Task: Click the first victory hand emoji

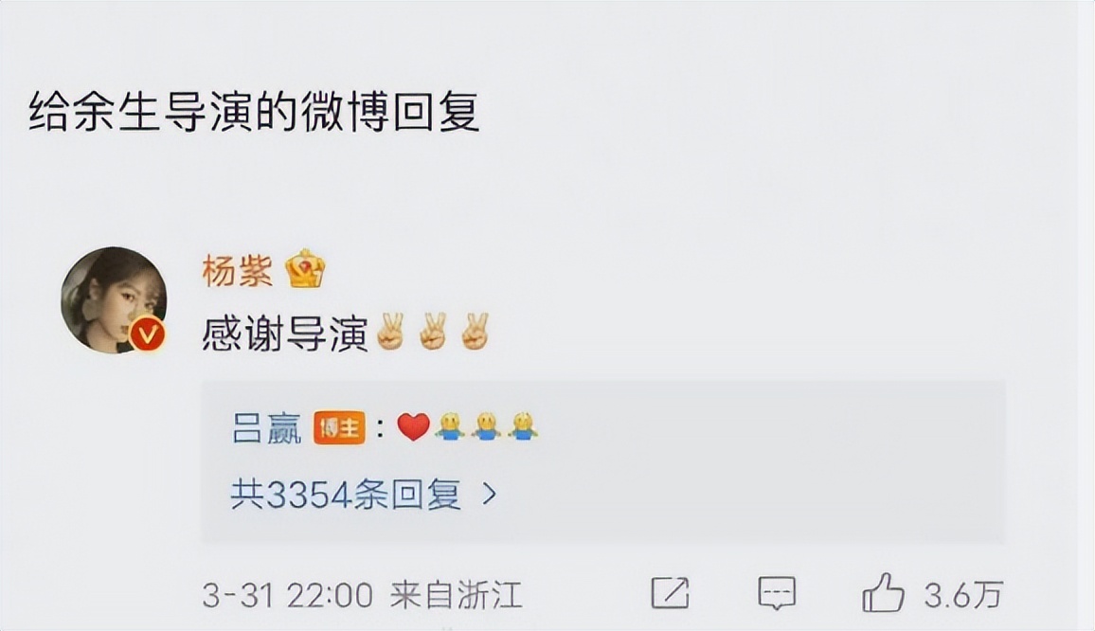Action: [x=389, y=332]
